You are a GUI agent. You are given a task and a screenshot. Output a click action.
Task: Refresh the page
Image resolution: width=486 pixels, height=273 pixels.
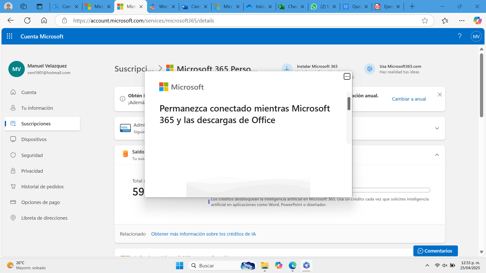(x=27, y=20)
